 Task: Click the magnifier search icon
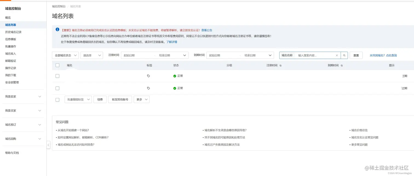tap(344, 55)
